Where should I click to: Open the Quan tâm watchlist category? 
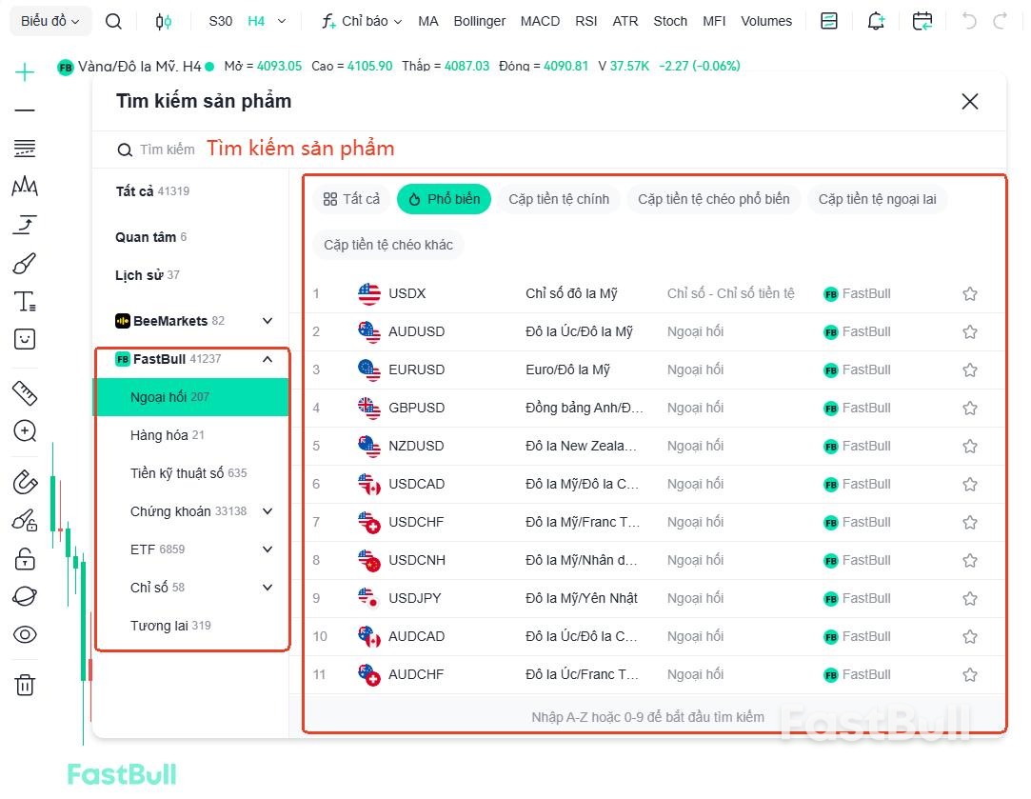click(x=150, y=237)
